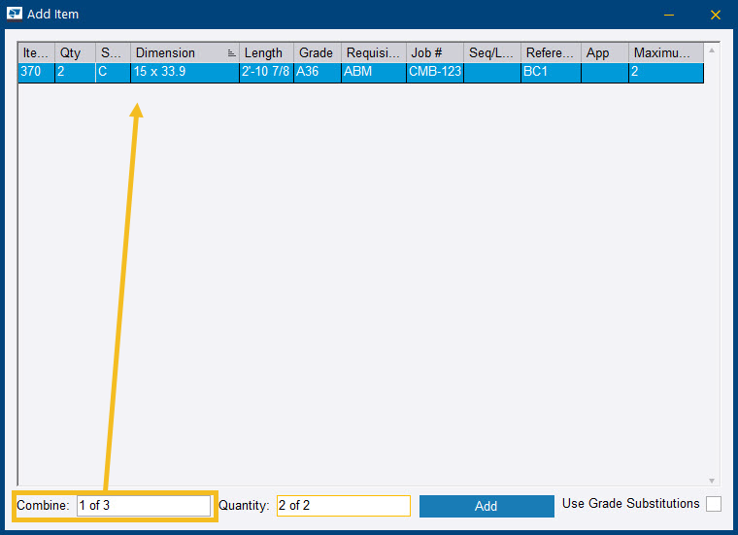Click the ABM requisition cell
The width and height of the screenshot is (738, 535).
[374, 73]
